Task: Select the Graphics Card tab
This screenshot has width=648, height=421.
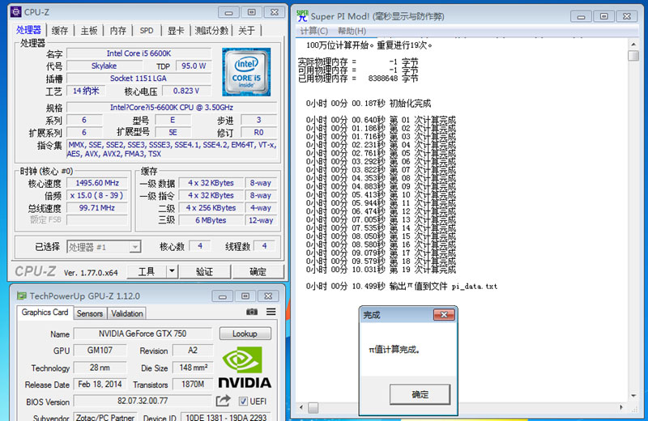Action: coord(45,313)
